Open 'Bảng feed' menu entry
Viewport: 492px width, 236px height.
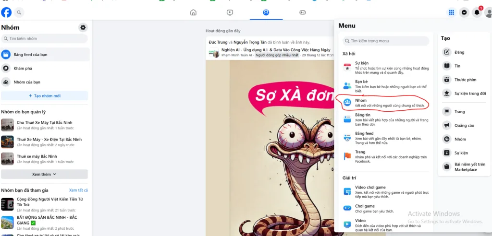point(386,138)
